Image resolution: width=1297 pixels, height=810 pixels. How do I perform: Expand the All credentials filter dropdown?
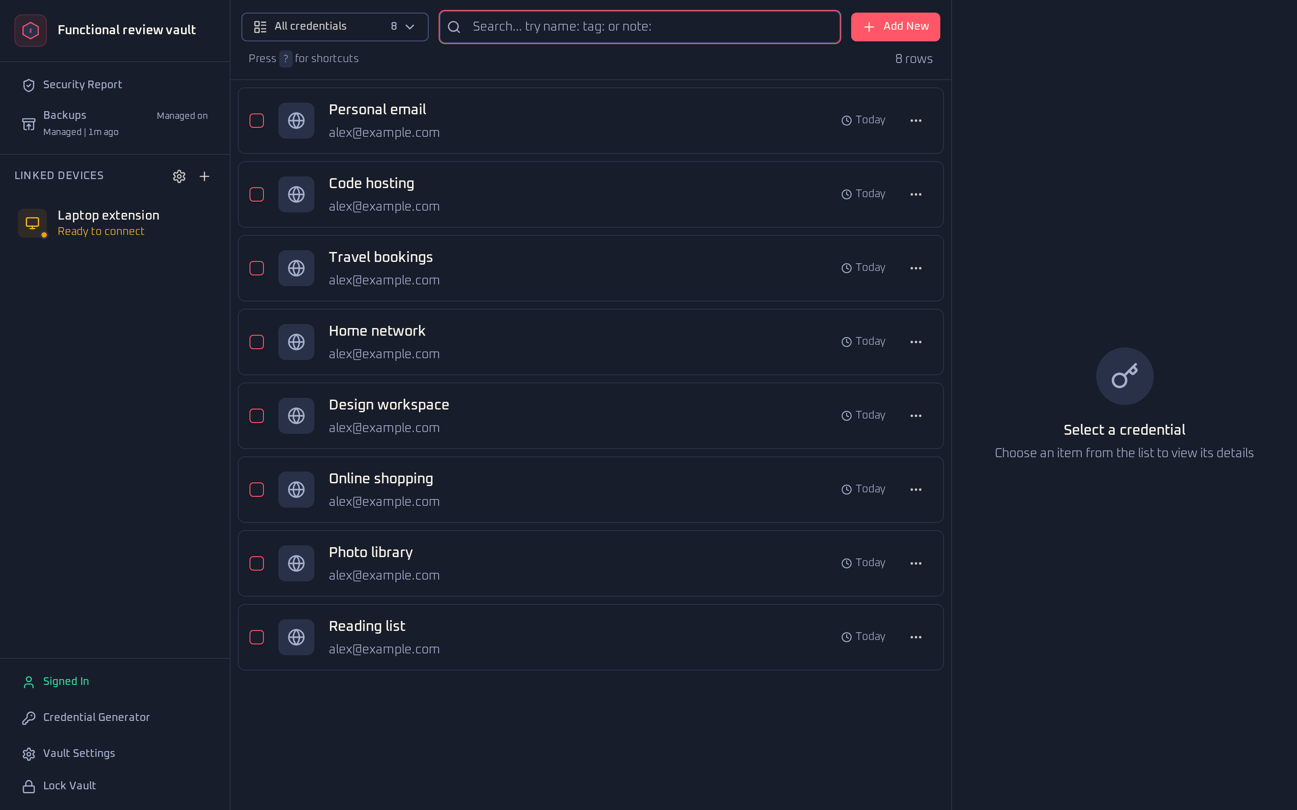pyautogui.click(x=335, y=27)
